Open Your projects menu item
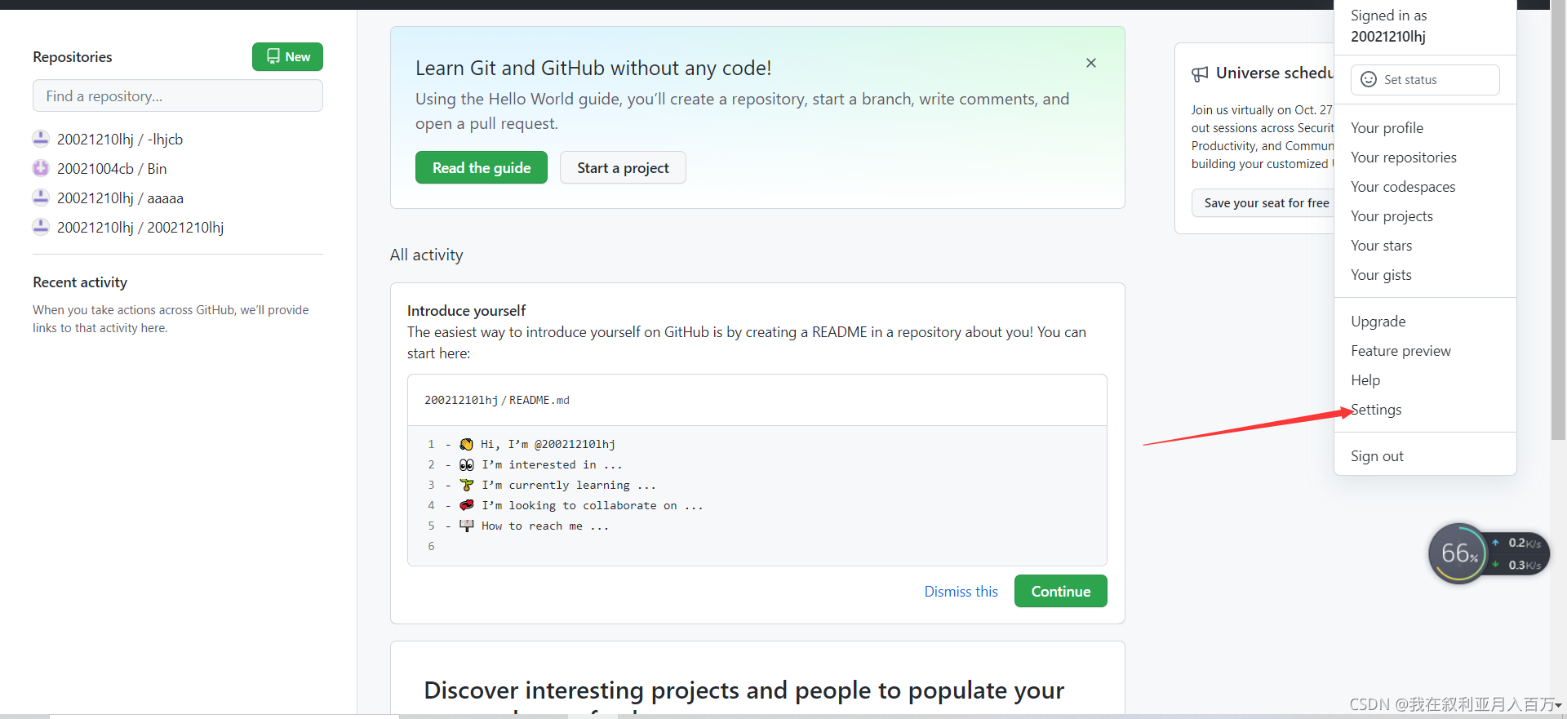 point(1392,216)
